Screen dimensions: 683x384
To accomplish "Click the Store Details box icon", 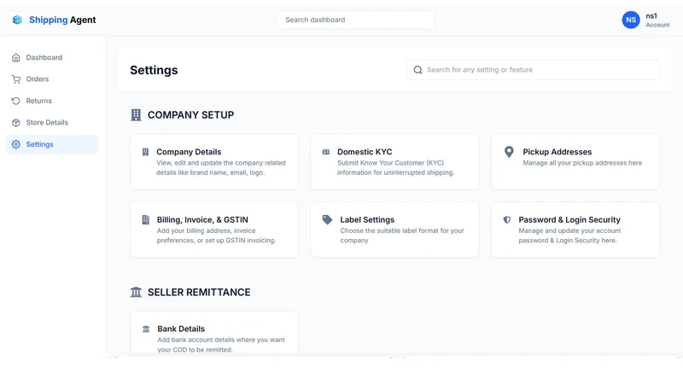I will point(16,123).
